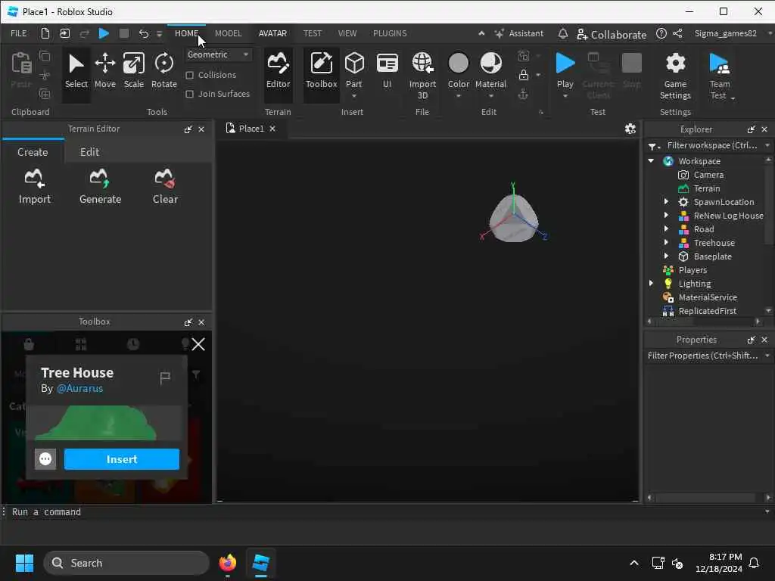Select the Move tool
775x581 pixels.
(104, 71)
